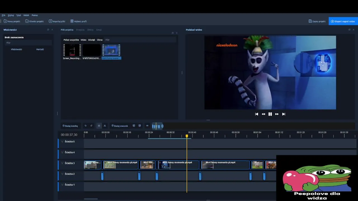Toggle the razor cut tool
The width and height of the screenshot is (358, 201).
pos(105,126)
